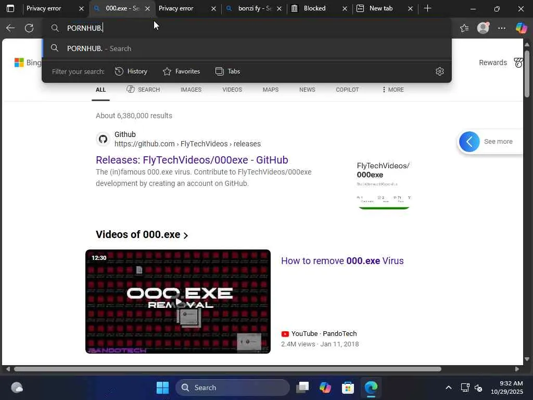Open Windows Start menu

(162, 387)
